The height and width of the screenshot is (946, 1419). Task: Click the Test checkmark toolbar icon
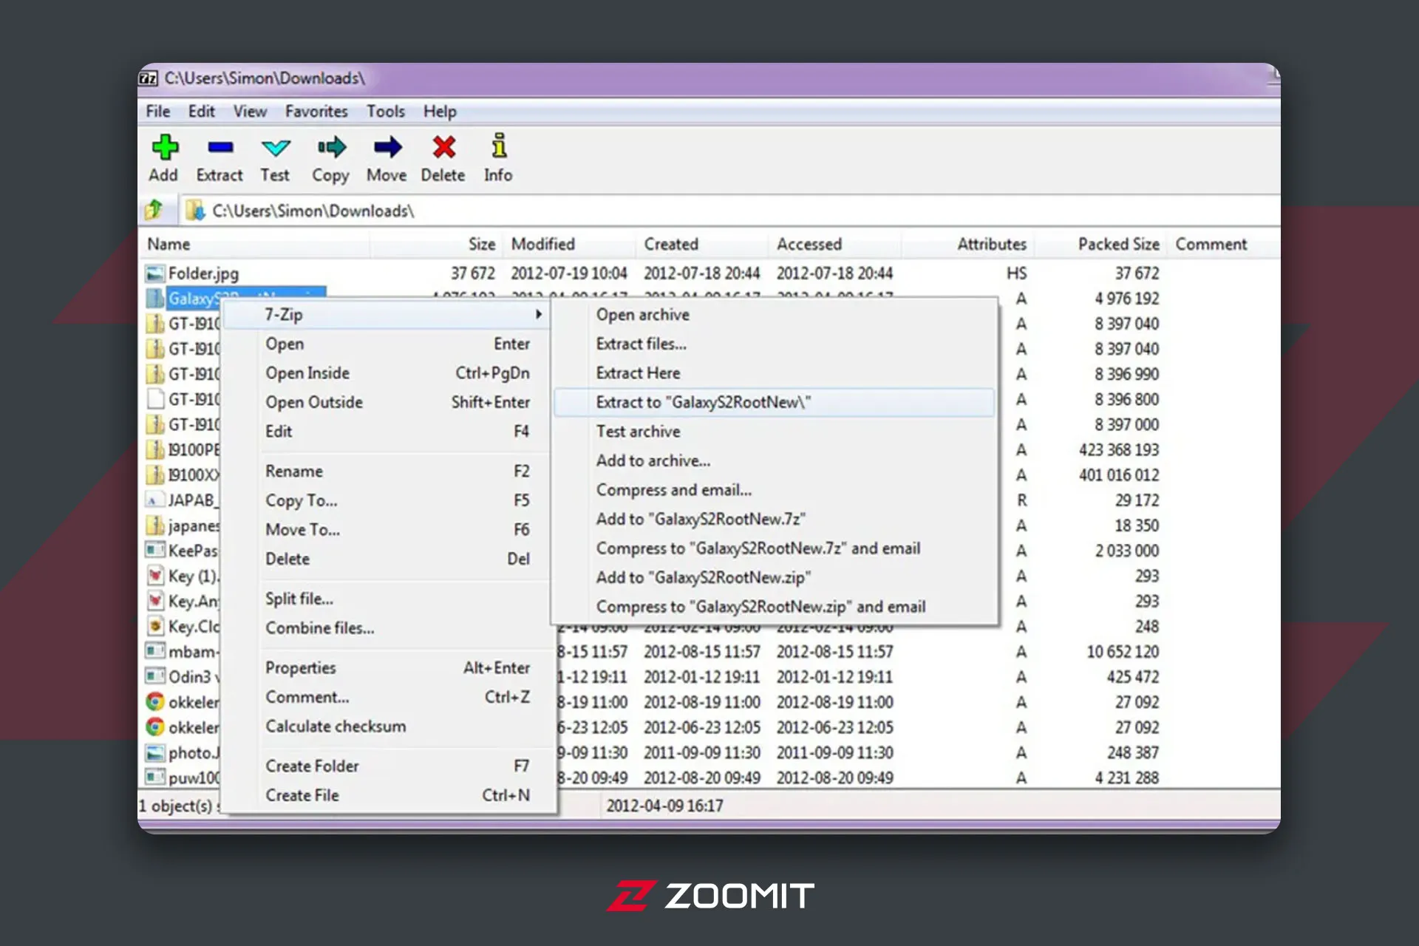point(276,148)
